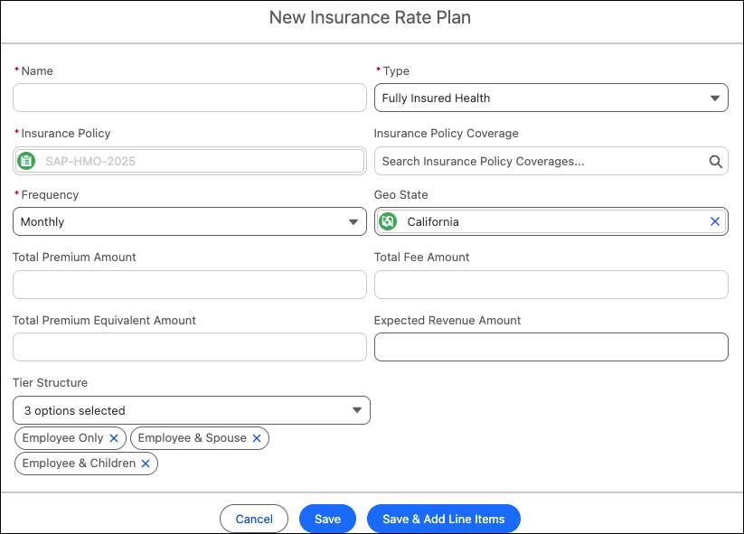Remove the Employee & Spouse pill

tap(257, 438)
